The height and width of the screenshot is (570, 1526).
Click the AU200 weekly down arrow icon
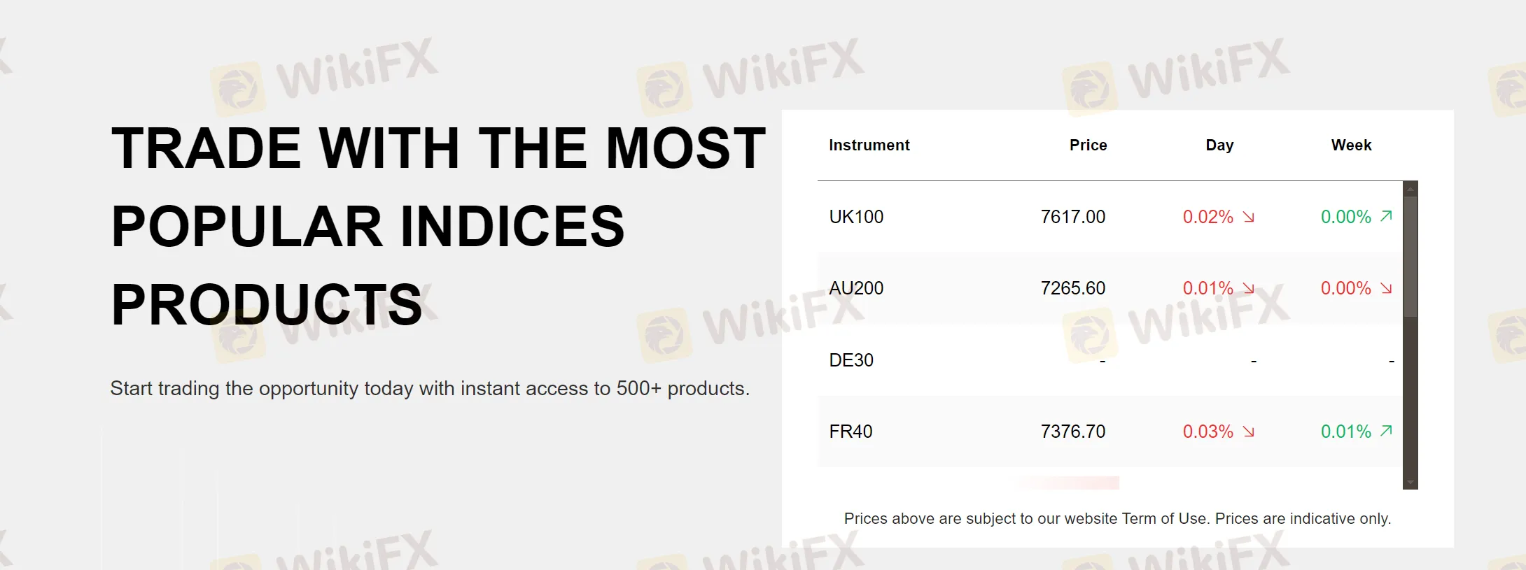point(1386,288)
